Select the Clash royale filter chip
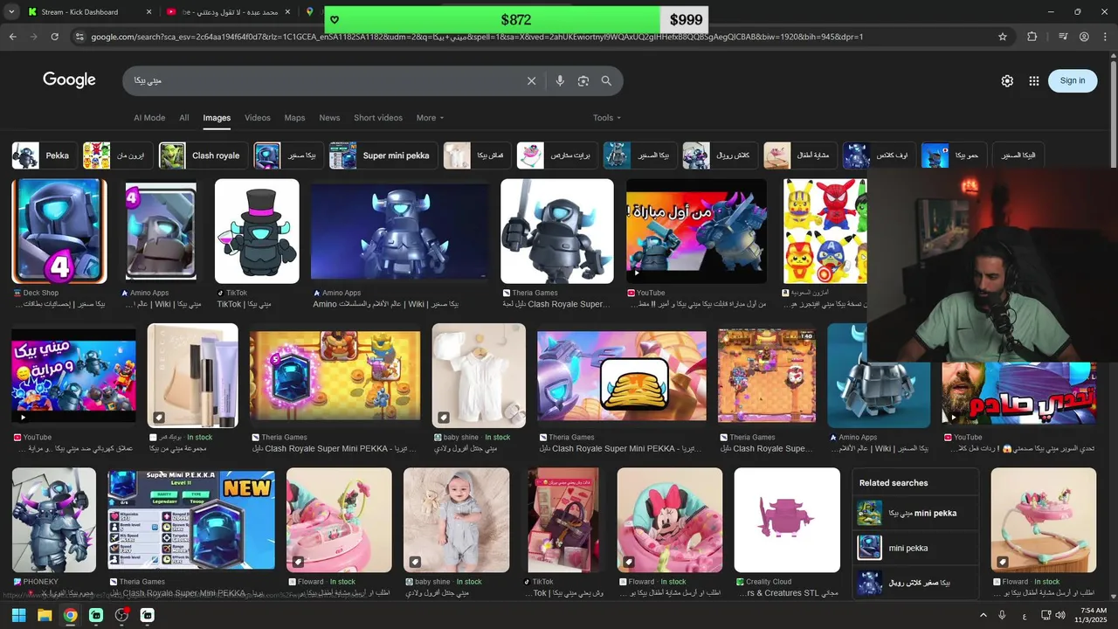The width and height of the screenshot is (1118, 629). [202, 156]
